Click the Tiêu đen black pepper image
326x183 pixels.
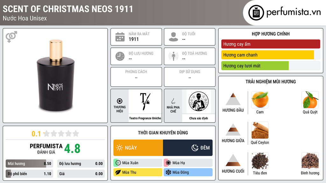point(260,161)
